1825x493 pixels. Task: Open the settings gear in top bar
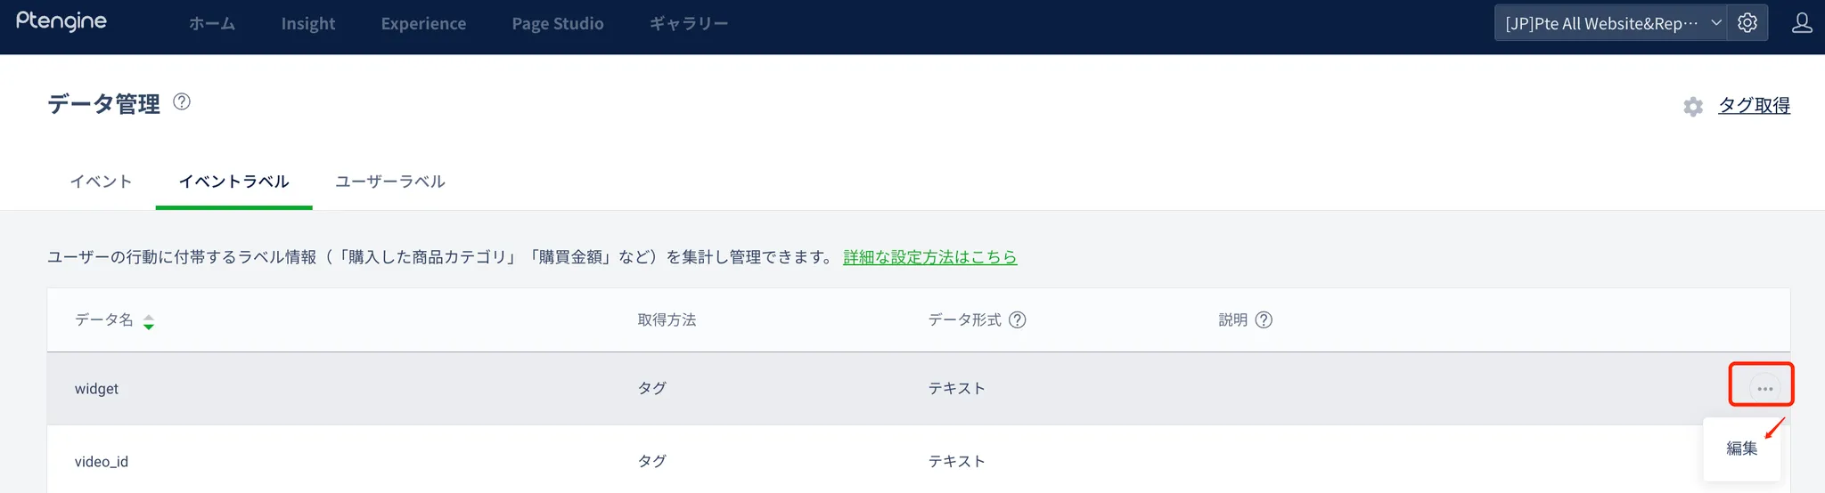(1747, 23)
